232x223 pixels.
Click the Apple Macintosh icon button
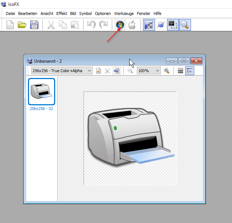(132, 25)
